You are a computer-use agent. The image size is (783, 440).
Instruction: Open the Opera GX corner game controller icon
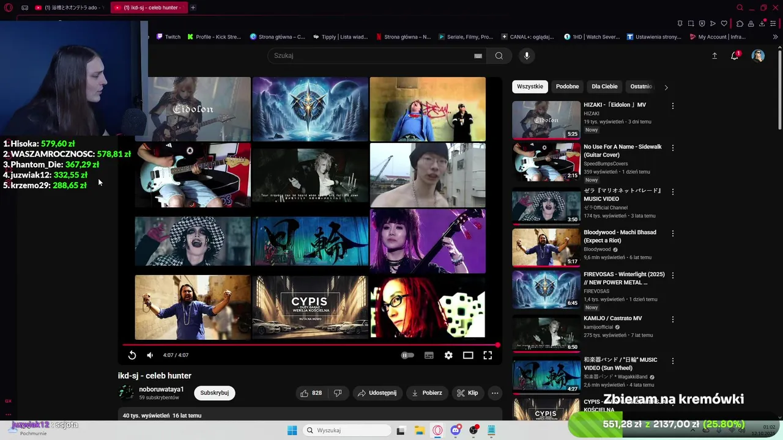pyautogui.click(x=24, y=7)
